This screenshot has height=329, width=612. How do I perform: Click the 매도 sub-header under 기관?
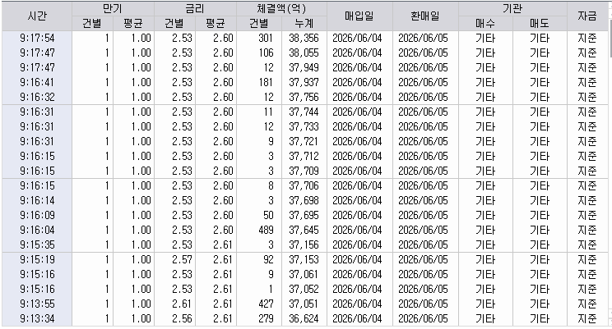coord(540,24)
